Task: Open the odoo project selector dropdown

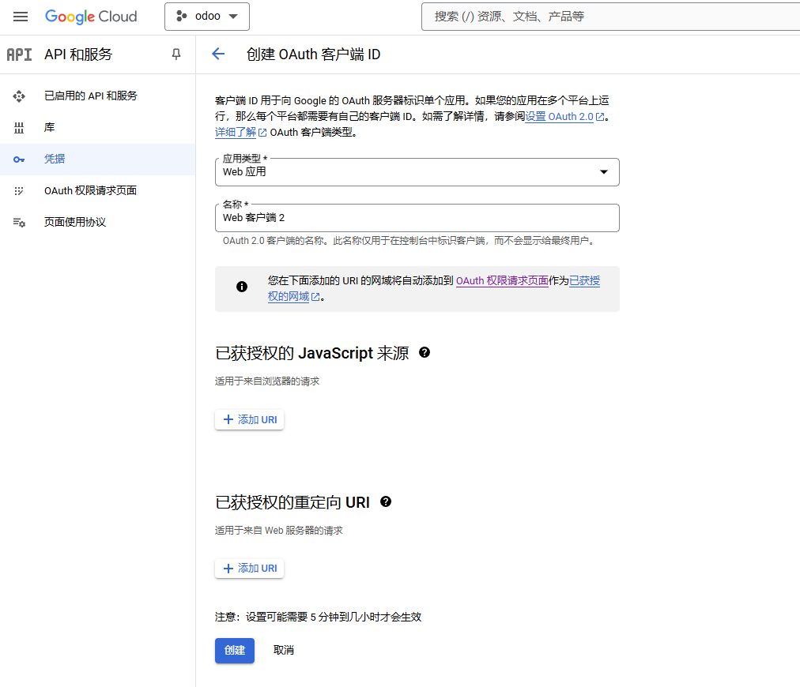Action: coord(206,17)
